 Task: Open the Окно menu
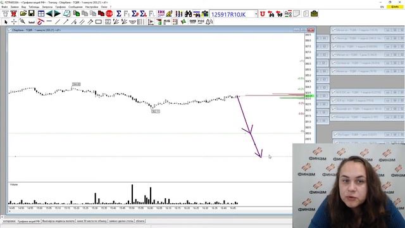click(x=104, y=7)
